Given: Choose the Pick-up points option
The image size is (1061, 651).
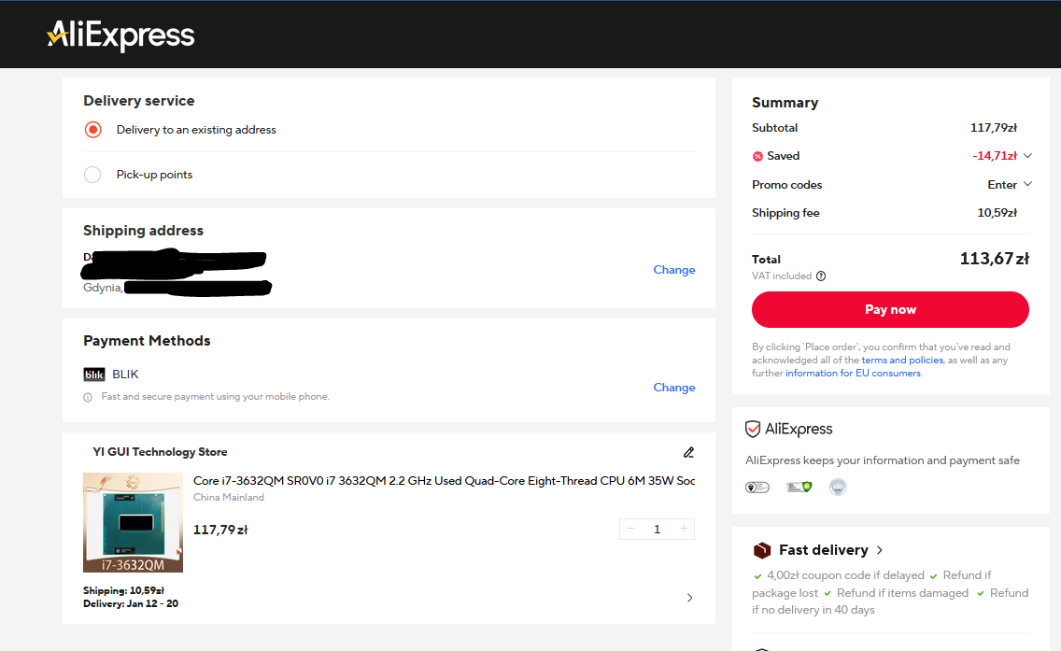Looking at the screenshot, I should tap(92, 175).
